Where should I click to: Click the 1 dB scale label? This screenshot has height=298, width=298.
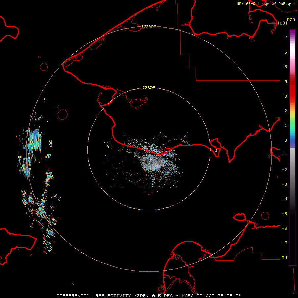[286, 125]
